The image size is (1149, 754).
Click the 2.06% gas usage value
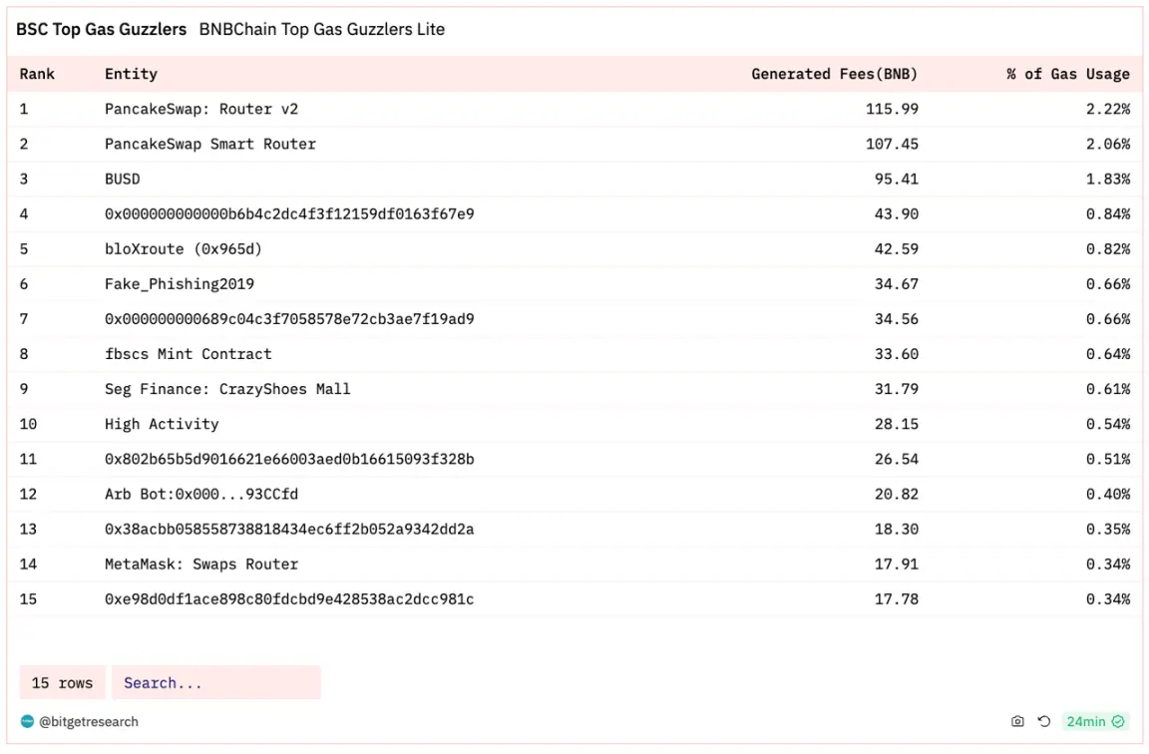1108,145
